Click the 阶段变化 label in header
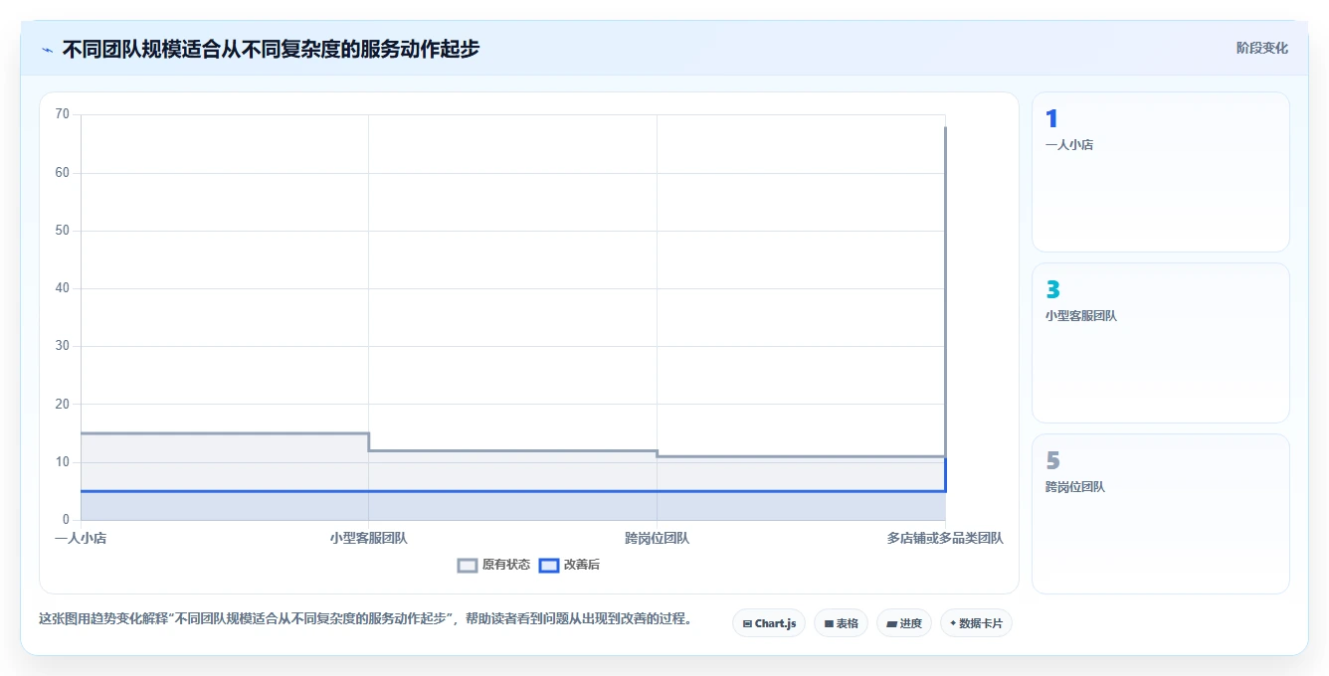Viewport: 1329px width, 676px height. tap(1261, 48)
